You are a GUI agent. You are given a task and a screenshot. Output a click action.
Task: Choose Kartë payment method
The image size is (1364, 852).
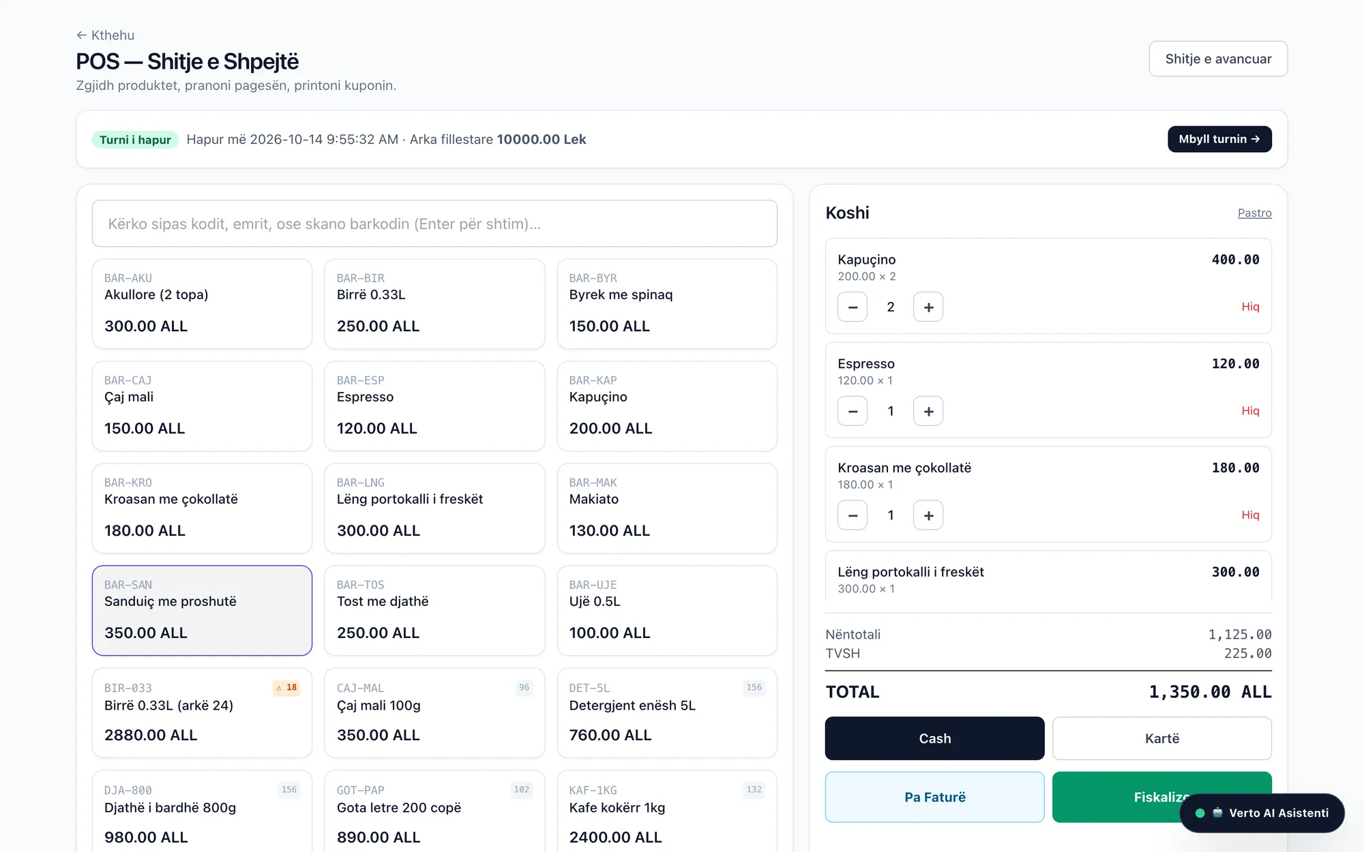point(1161,738)
